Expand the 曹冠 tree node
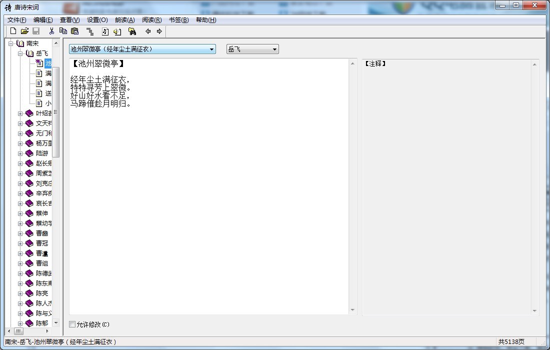 (20, 243)
